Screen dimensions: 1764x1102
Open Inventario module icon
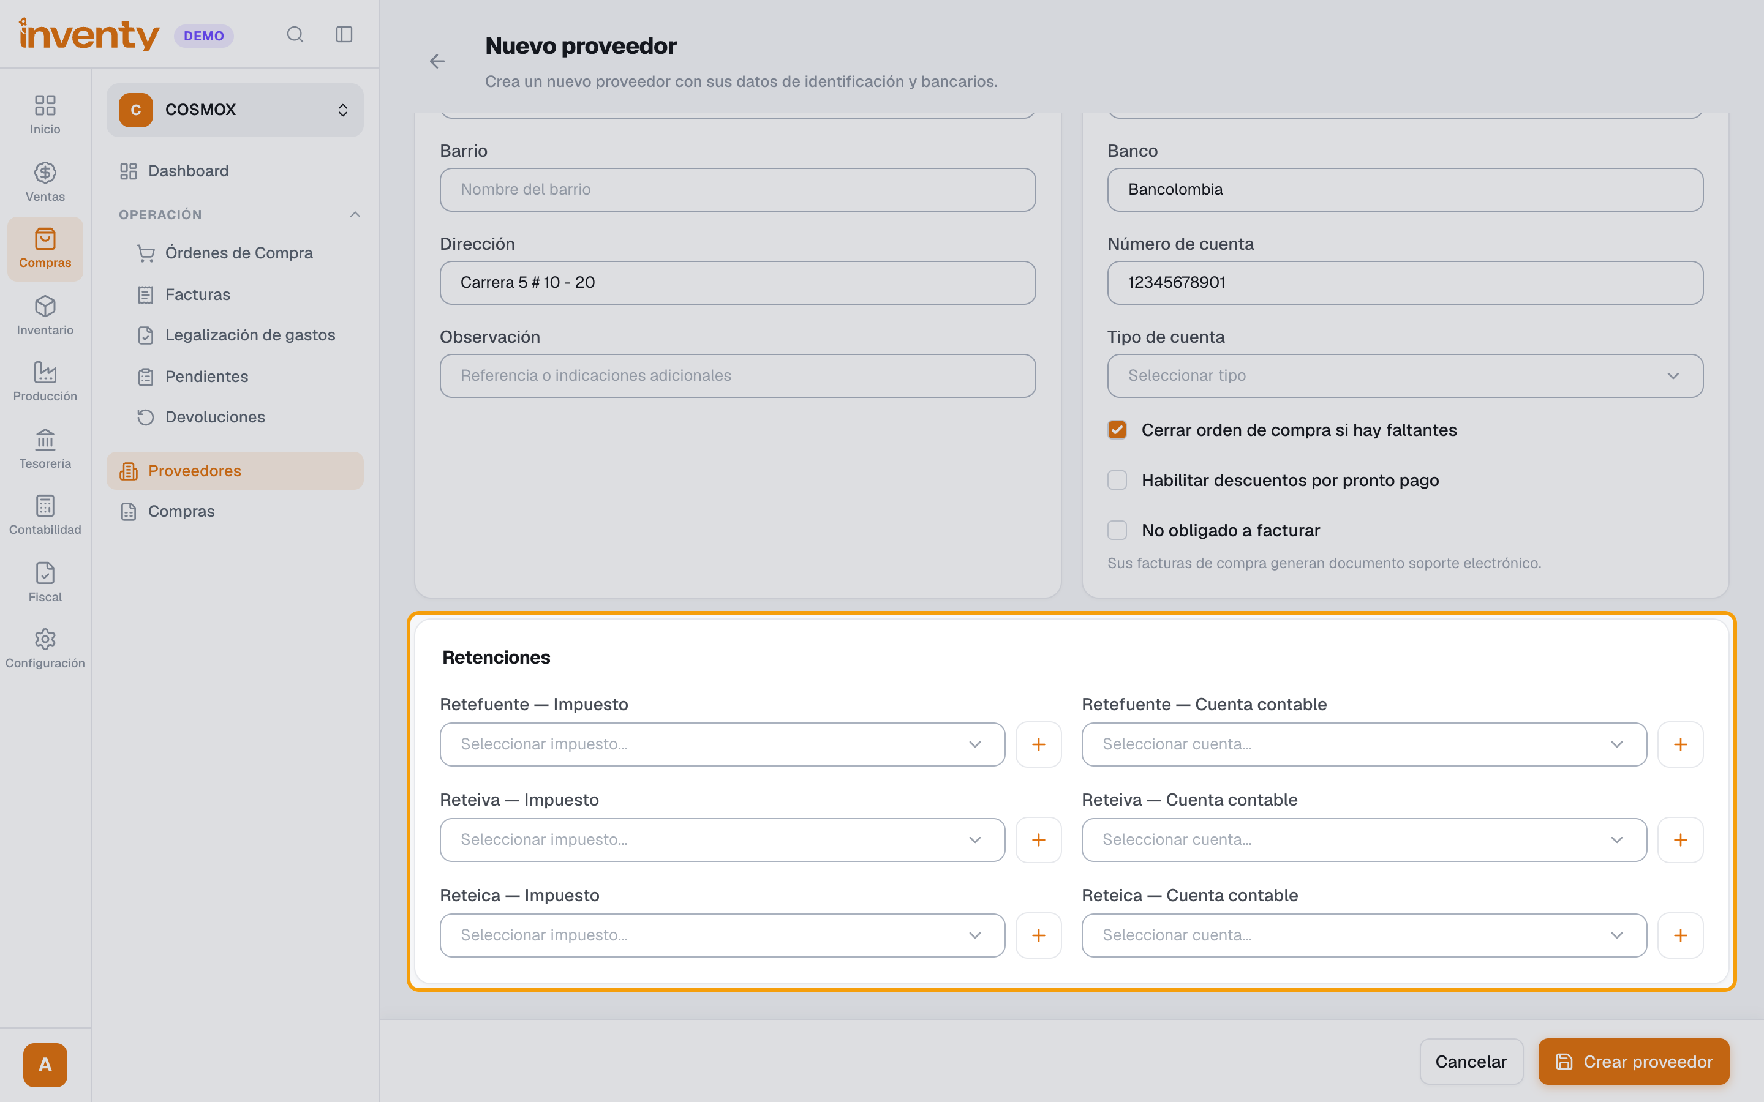click(45, 315)
